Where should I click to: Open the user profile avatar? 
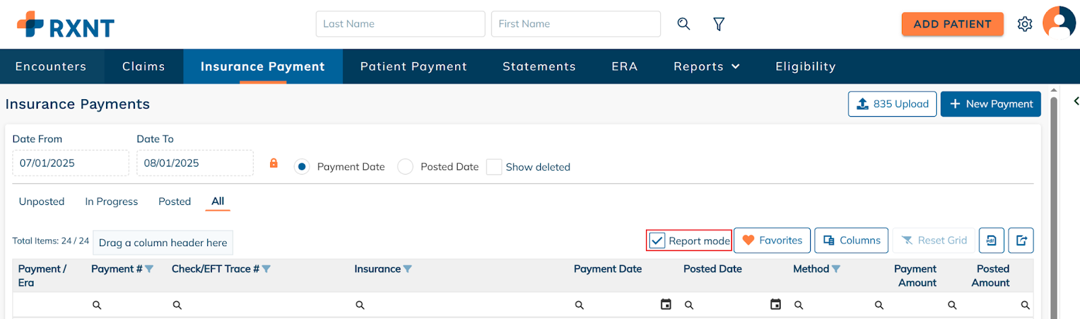click(x=1058, y=24)
